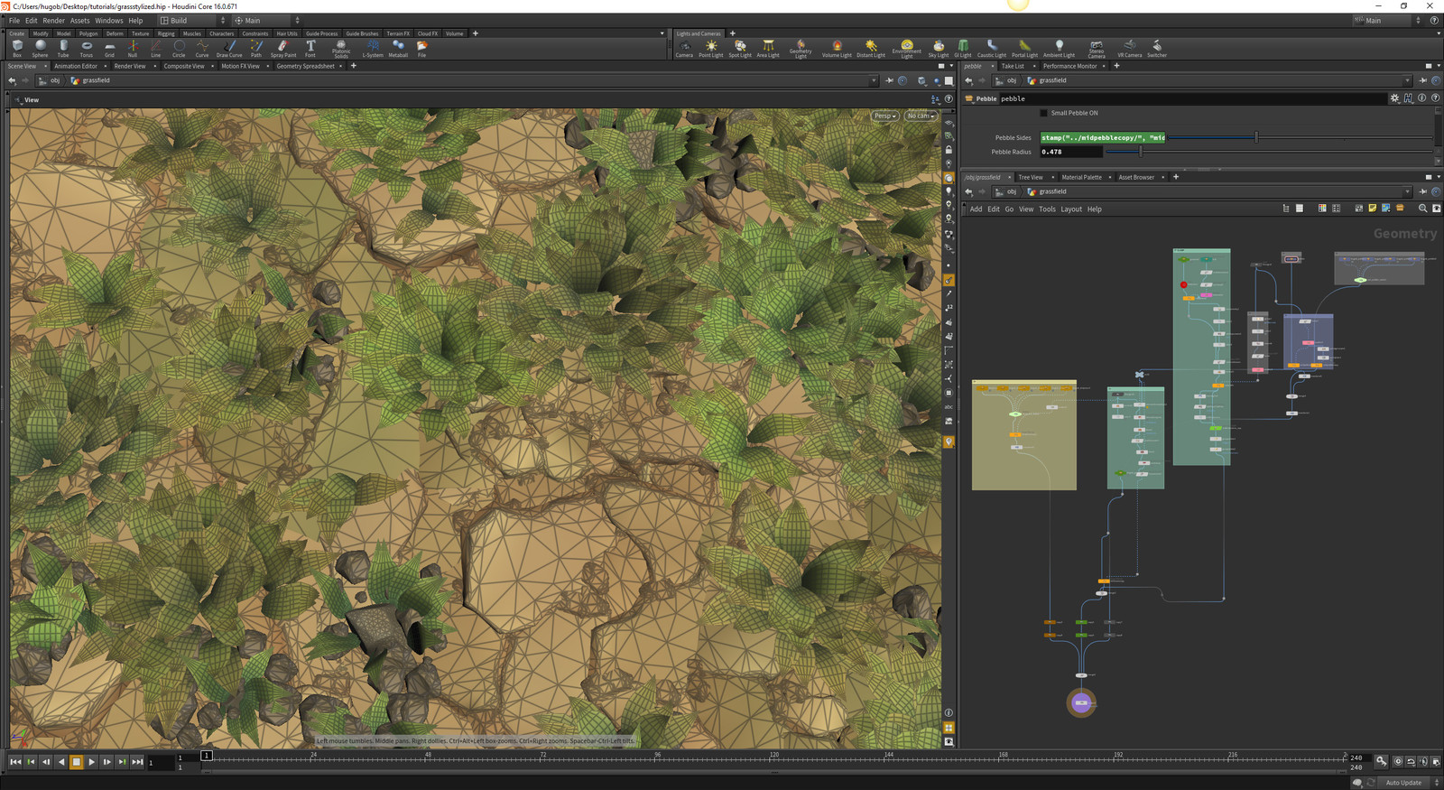Add a Camera from Lights and Cameras shelf

click(685, 48)
